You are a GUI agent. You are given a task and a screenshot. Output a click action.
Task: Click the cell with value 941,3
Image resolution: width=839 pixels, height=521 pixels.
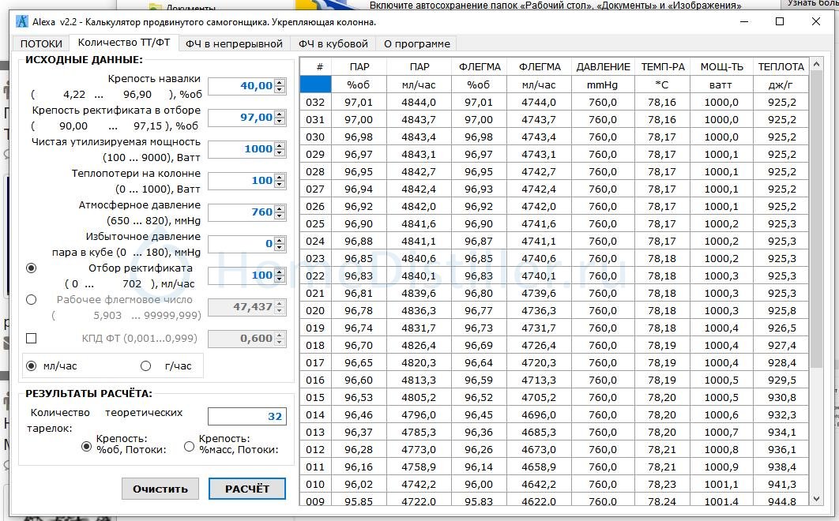(x=781, y=484)
